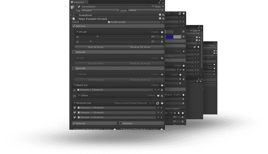
Task: Add item to Options3 Int List with plus
Action: (x=162, y=32)
